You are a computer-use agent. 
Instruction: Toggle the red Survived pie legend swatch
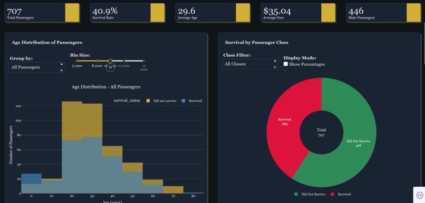333,194
